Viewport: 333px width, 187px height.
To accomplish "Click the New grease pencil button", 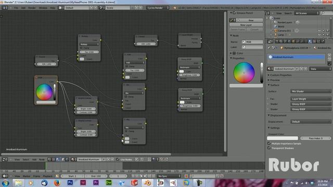I will tap(249, 20).
